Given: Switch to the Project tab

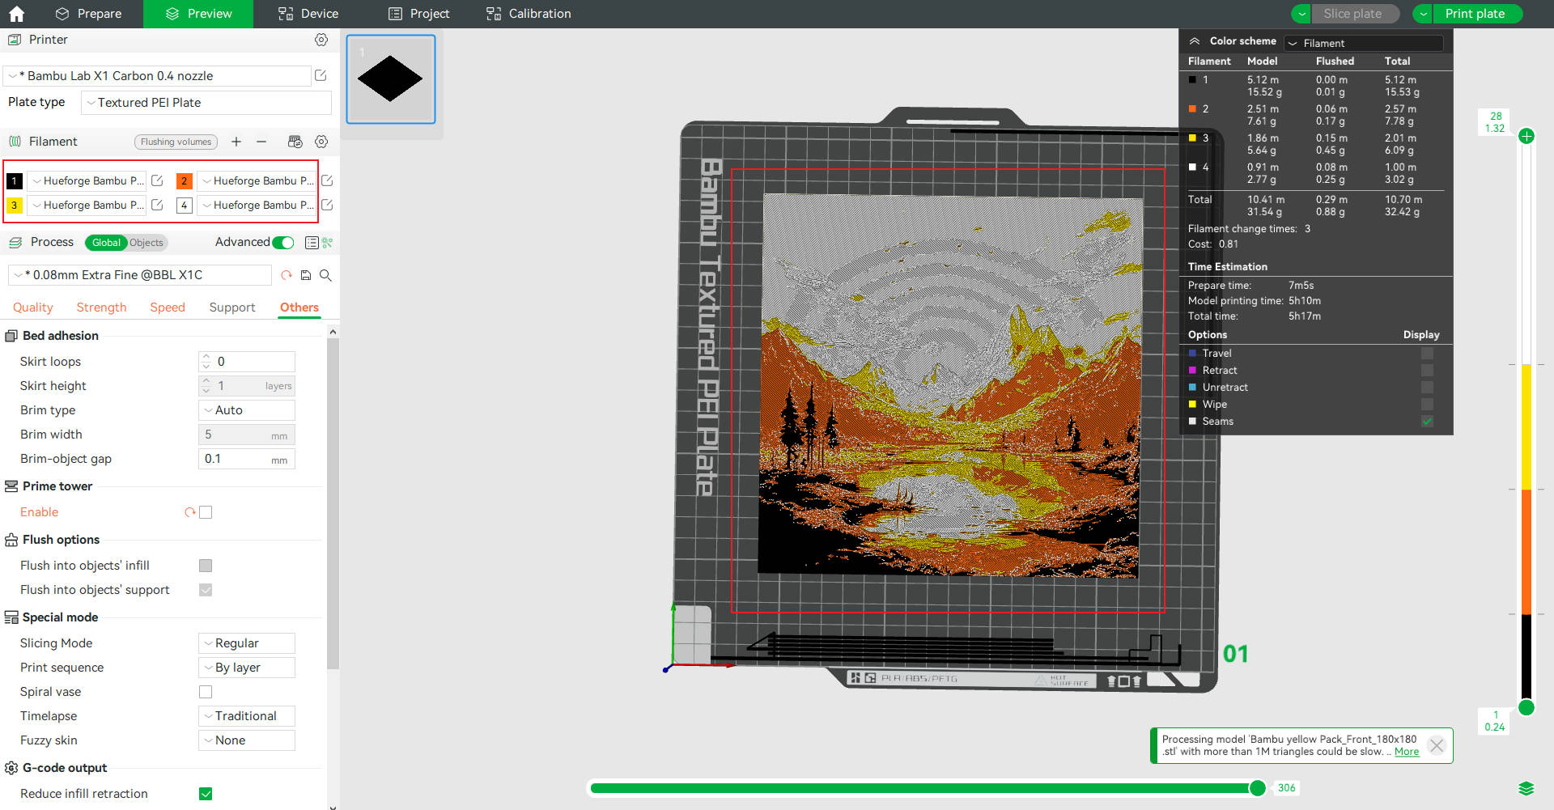Looking at the screenshot, I should 418,14.
